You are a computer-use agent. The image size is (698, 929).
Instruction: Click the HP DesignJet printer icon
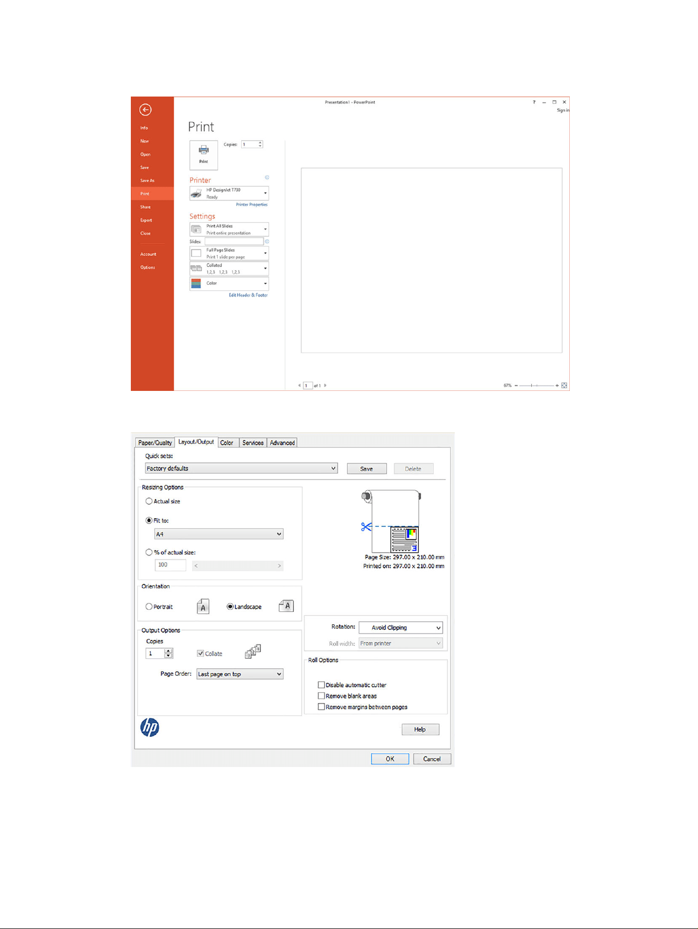pyautogui.click(x=196, y=194)
